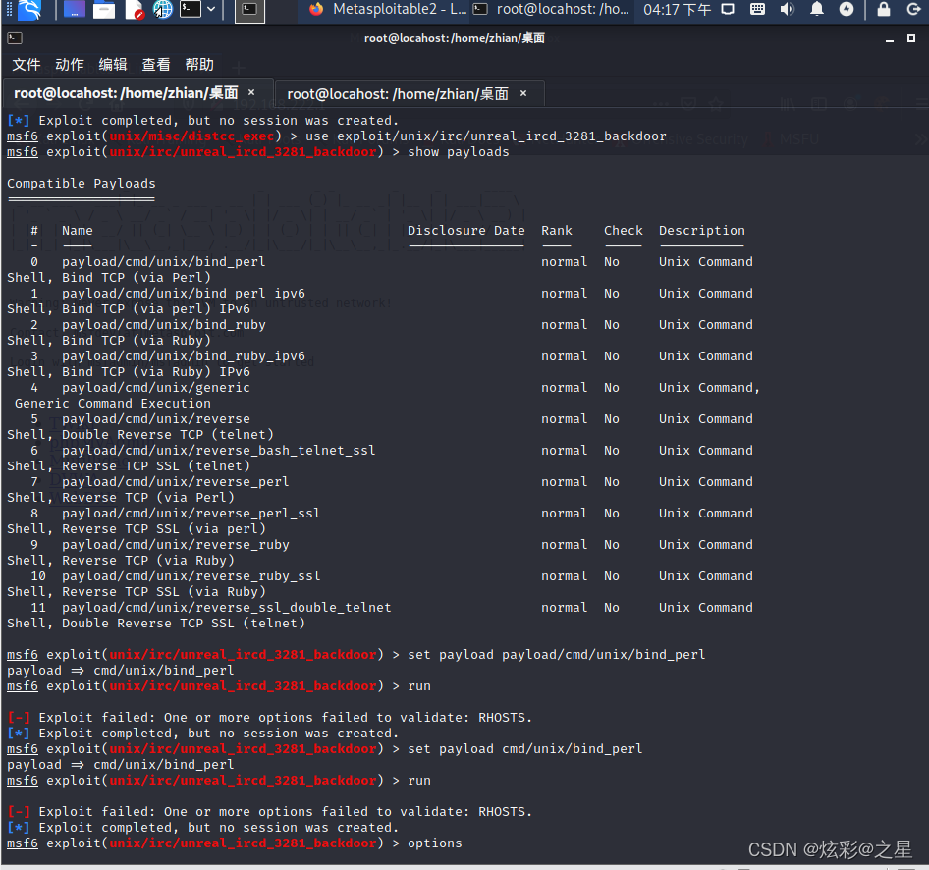Click the Compatible Payloads heading

tap(82, 183)
